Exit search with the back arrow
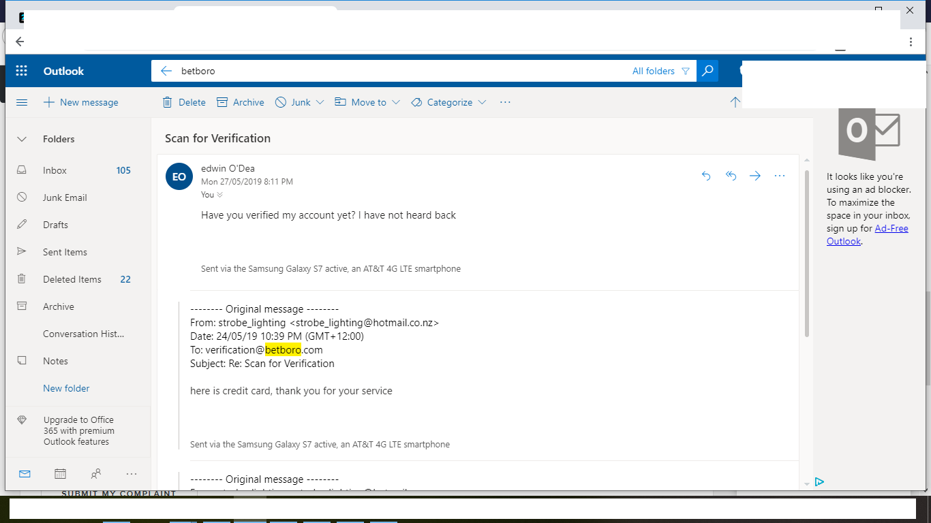 pos(166,71)
